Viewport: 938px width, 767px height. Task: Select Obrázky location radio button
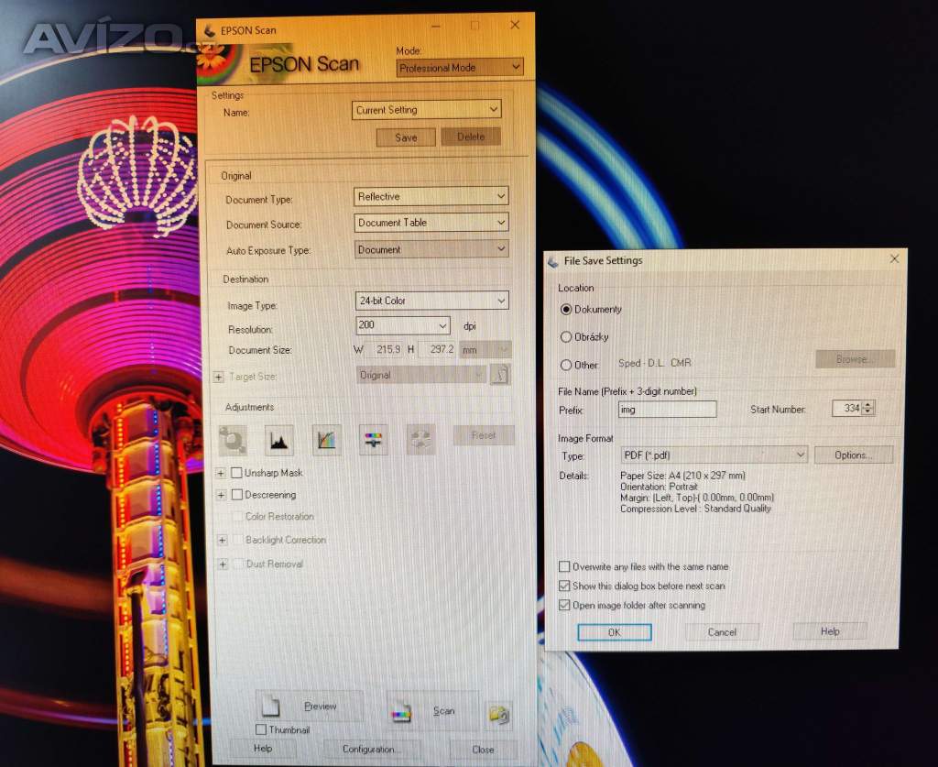pos(566,337)
